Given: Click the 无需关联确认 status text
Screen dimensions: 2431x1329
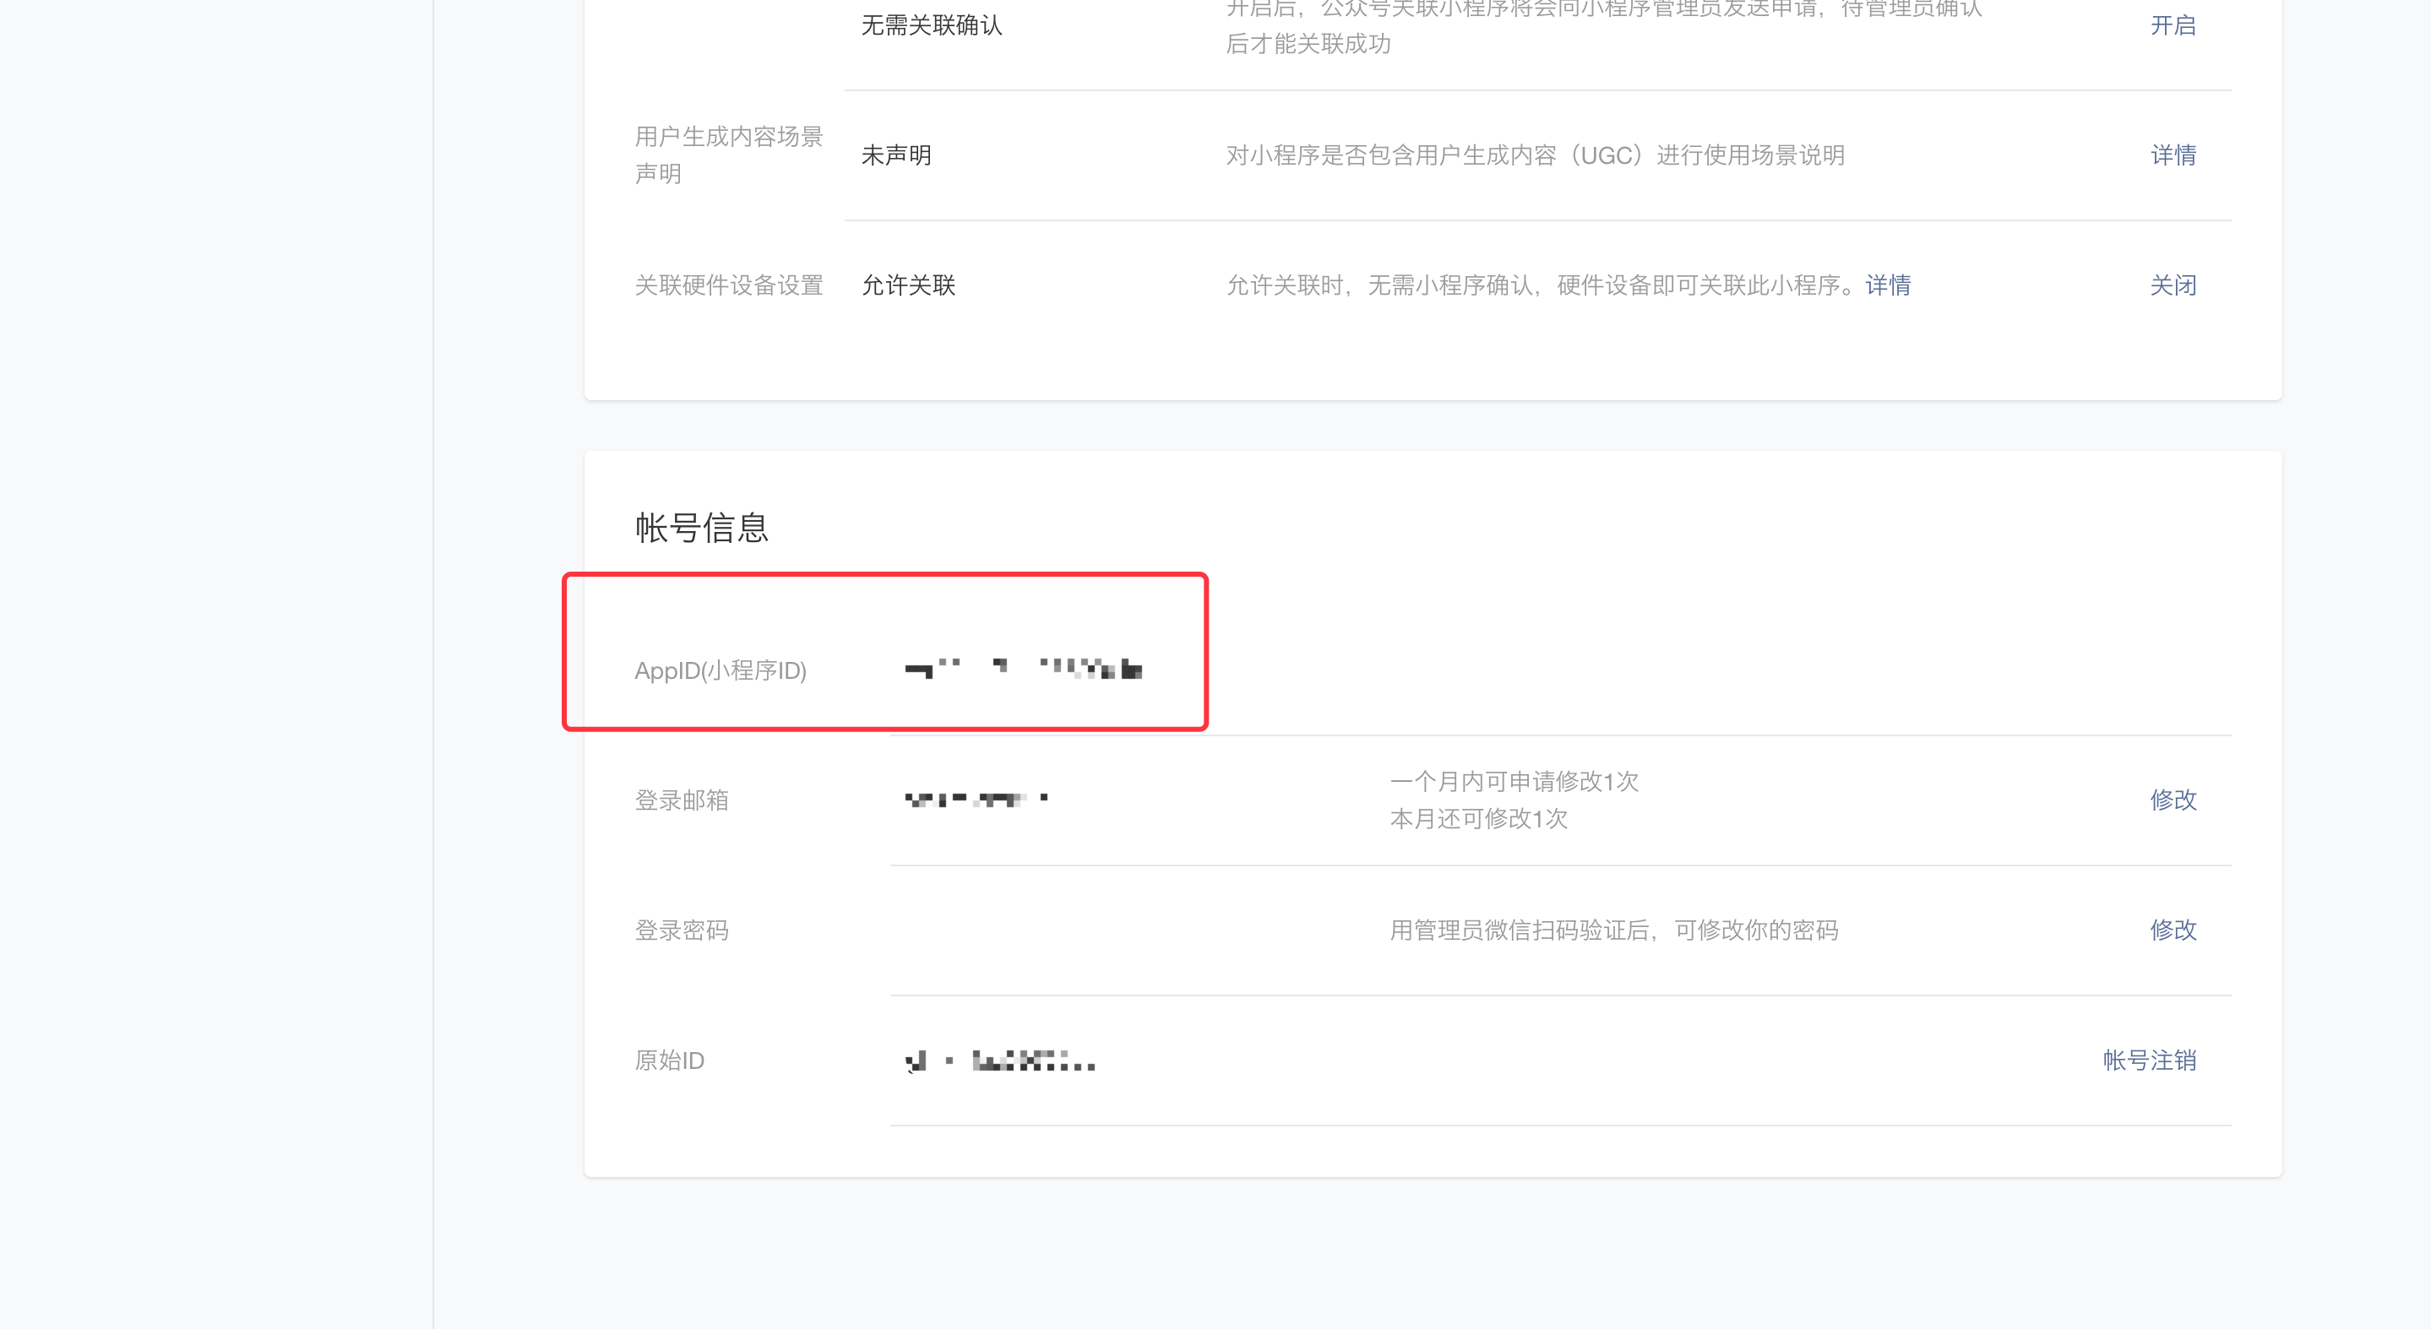Looking at the screenshot, I should pyautogui.click(x=932, y=25).
